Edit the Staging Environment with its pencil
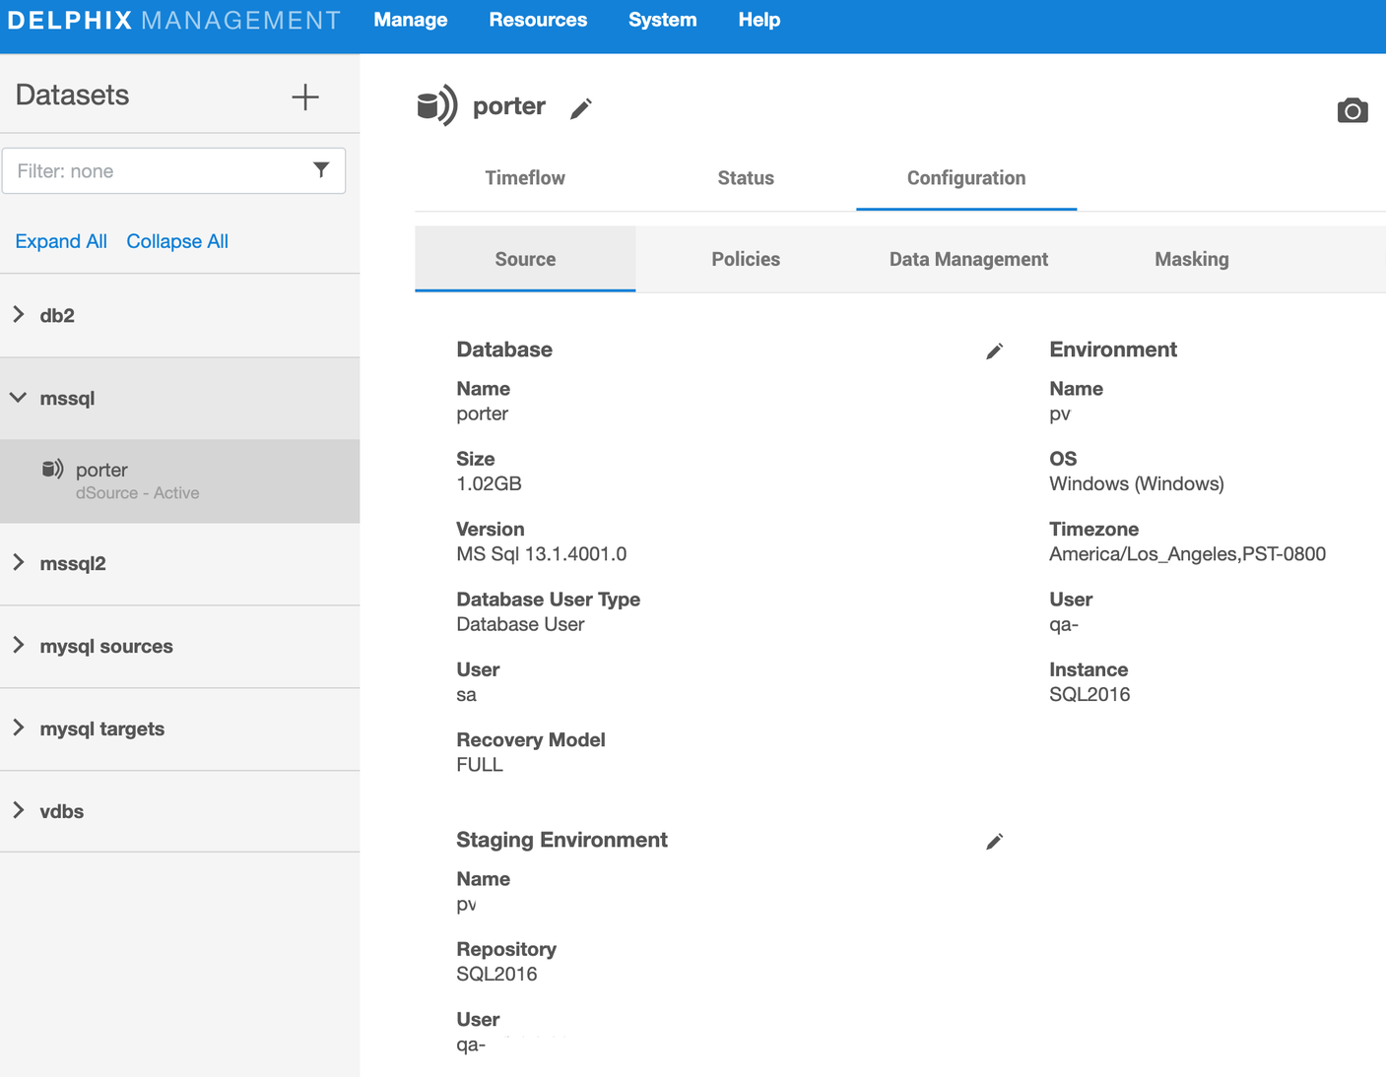This screenshot has width=1386, height=1077. point(995,842)
